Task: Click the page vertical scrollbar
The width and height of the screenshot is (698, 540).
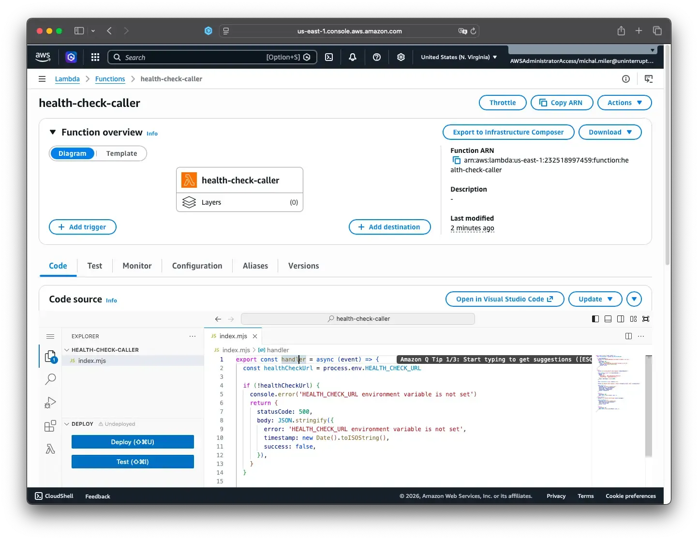Action: click(668, 155)
